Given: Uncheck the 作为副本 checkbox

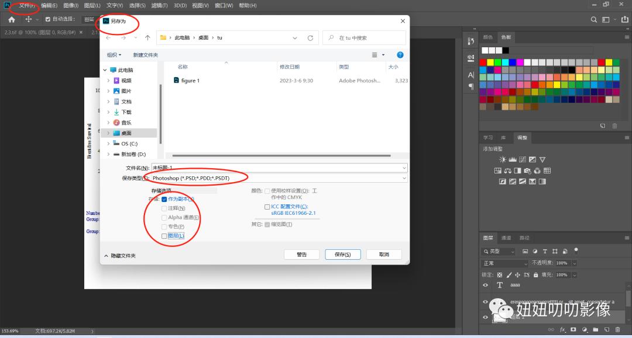Looking at the screenshot, I should 164,199.
